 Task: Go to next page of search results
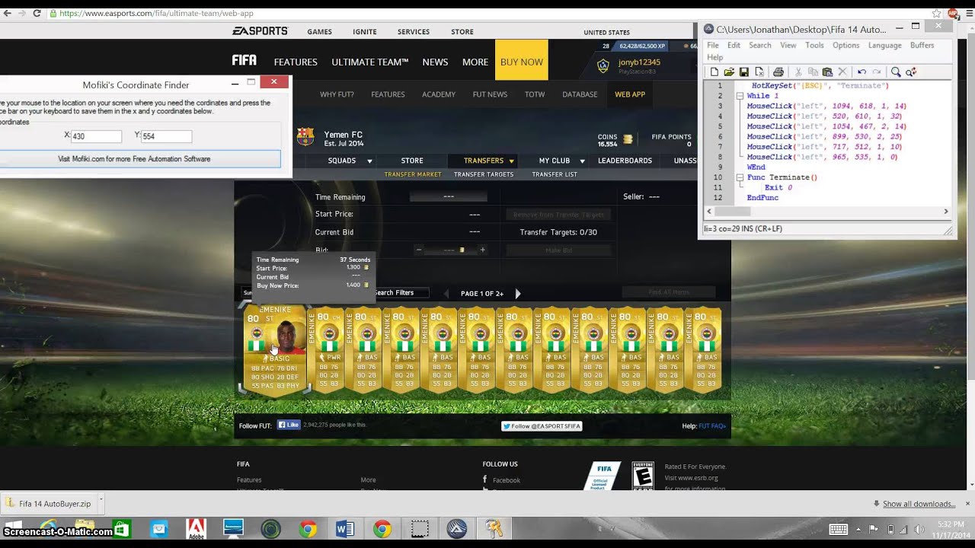click(518, 293)
